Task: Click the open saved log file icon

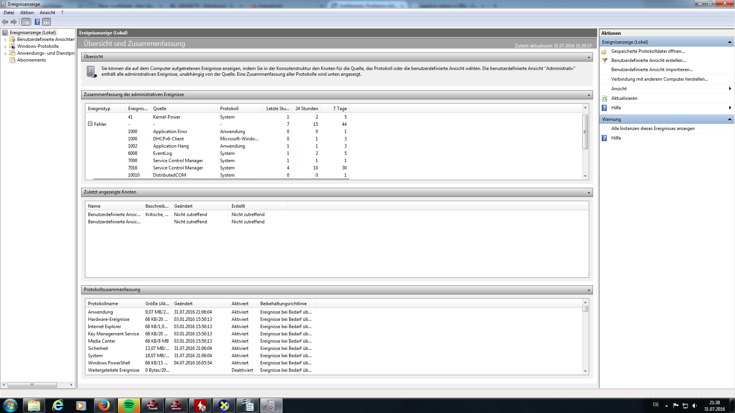Action: (x=605, y=51)
